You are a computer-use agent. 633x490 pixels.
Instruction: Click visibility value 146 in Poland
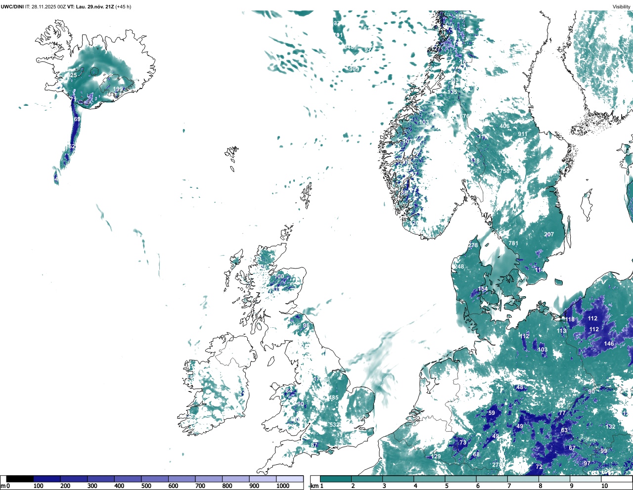pyautogui.click(x=609, y=344)
